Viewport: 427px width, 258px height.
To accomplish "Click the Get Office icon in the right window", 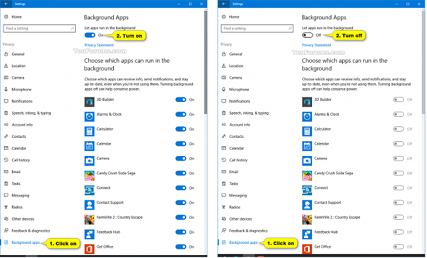I will point(307,249).
